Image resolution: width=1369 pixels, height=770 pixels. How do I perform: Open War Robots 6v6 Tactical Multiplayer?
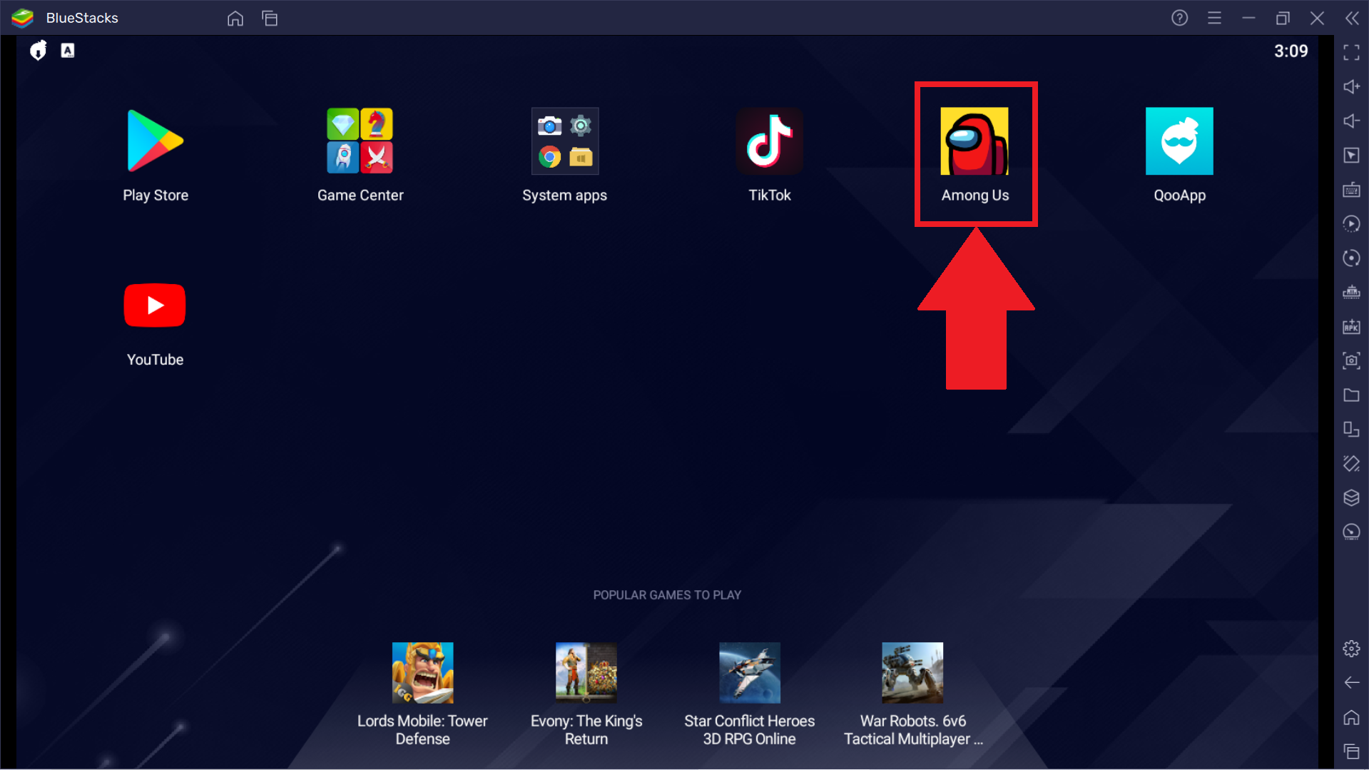(912, 673)
